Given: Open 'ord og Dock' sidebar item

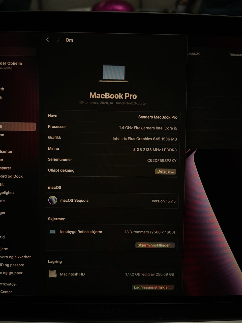Looking at the screenshot, I should tap(11, 176).
